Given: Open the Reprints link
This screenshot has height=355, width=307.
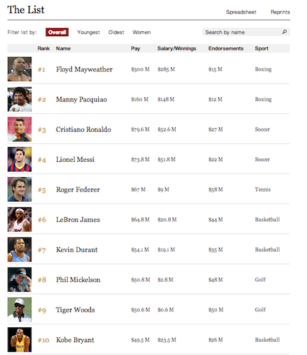Looking at the screenshot, I should [x=280, y=12].
